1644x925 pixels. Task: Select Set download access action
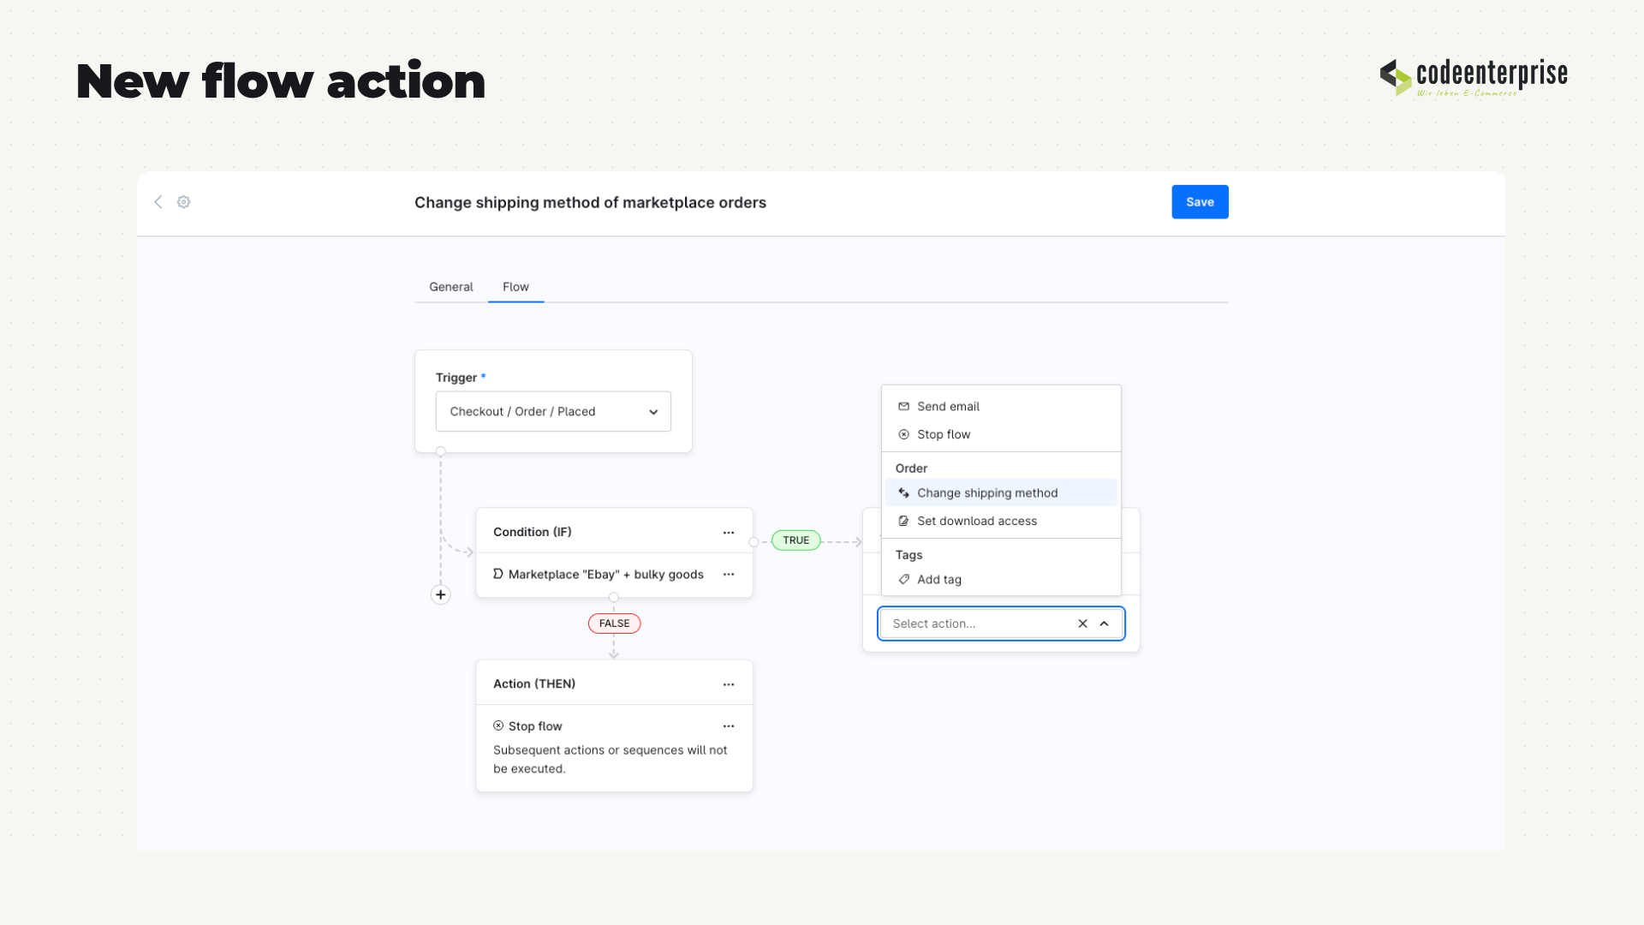pos(1001,522)
